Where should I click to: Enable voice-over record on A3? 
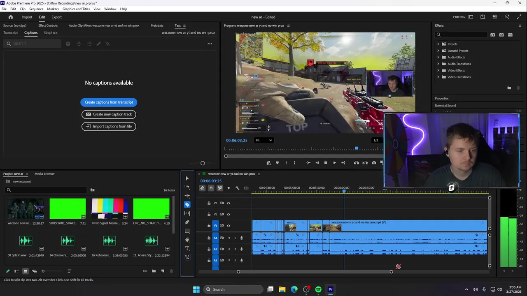pyautogui.click(x=242, y=260)
